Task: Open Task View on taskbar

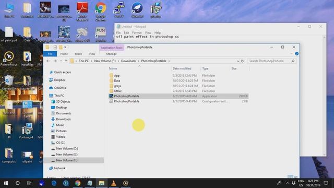Action: (x=29, y=183)
